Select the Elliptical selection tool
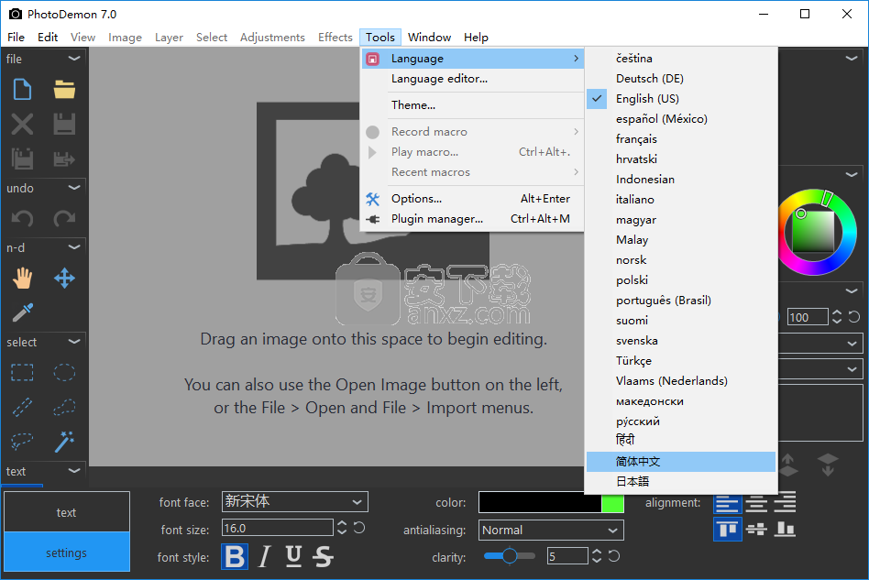 tap(64, 373)
